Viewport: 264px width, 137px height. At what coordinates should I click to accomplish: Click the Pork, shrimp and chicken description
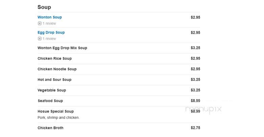(58, 118)
